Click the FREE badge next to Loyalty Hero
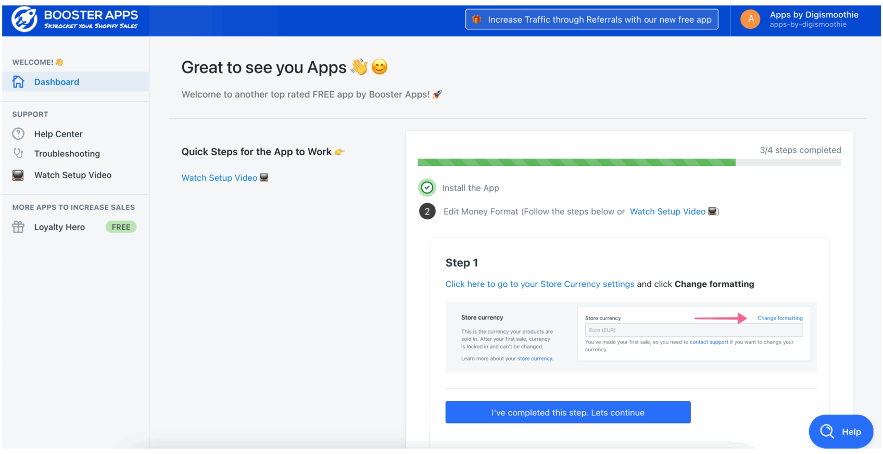 (121, 227)
